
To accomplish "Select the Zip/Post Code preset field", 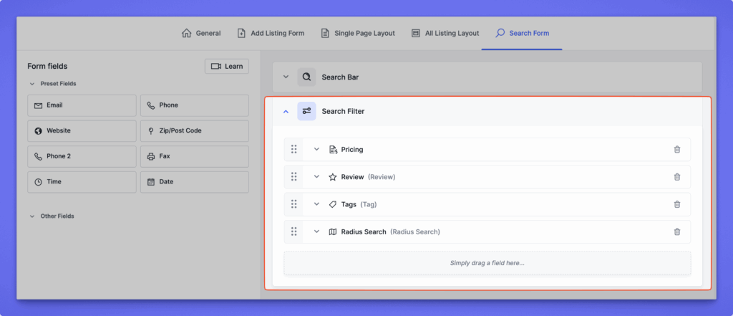I will [194, 131].
